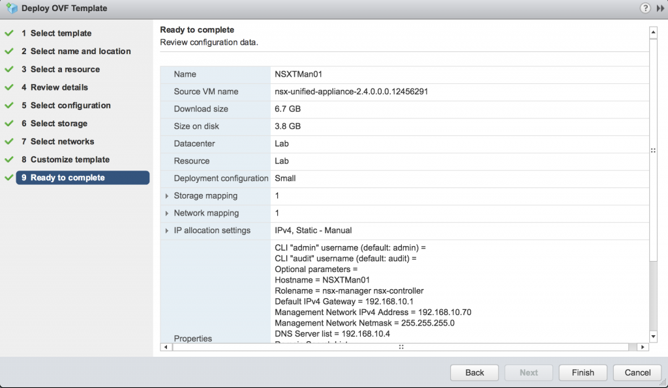Select the name value NSXTMan01
This screenshot has width=668, height=388.
pos(298,74)
